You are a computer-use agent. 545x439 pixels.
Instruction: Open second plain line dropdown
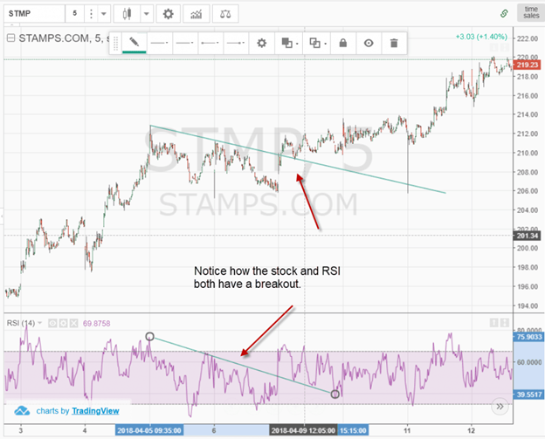tap(185, 43)
